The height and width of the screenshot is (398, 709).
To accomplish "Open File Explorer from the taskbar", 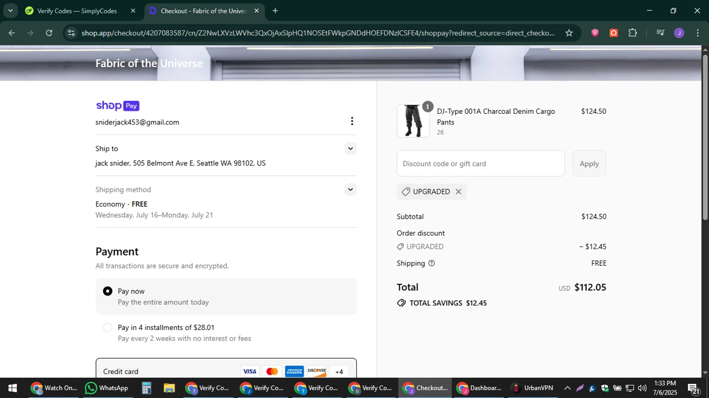I will 169,388.
